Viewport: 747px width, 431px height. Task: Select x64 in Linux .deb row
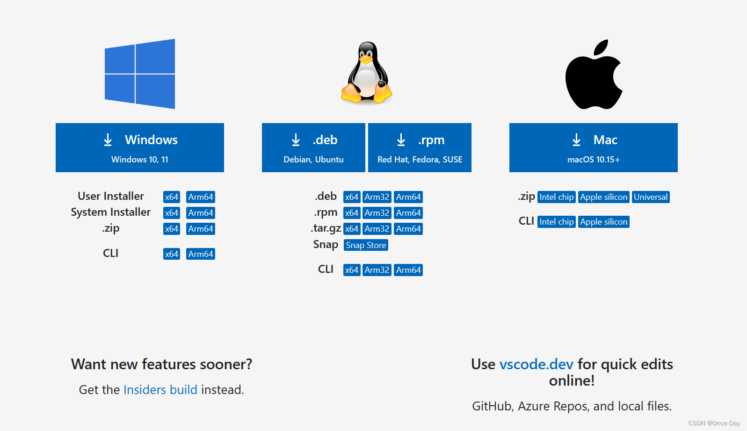[x=352, y=197]
